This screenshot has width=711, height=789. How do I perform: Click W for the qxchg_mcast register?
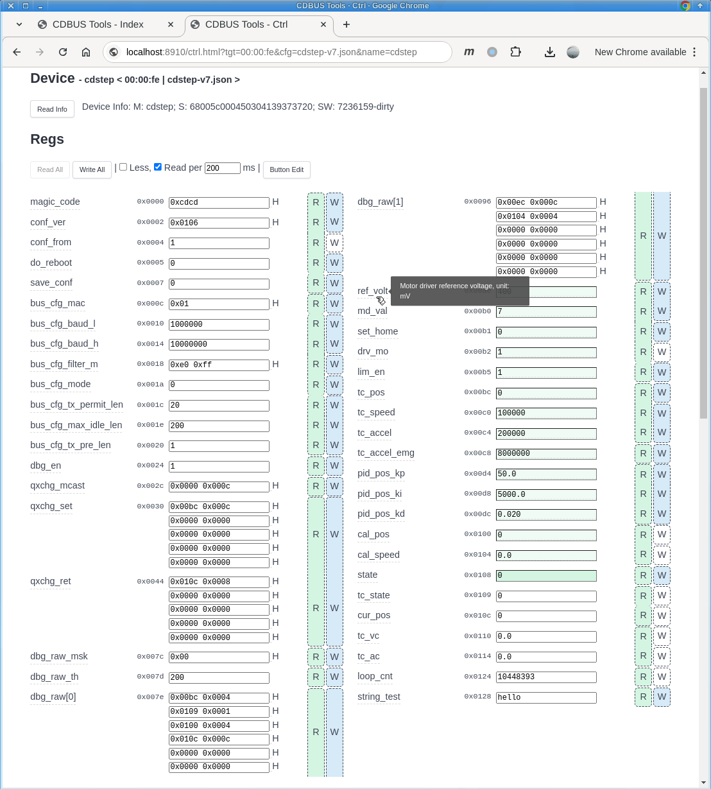pos(334,487)
